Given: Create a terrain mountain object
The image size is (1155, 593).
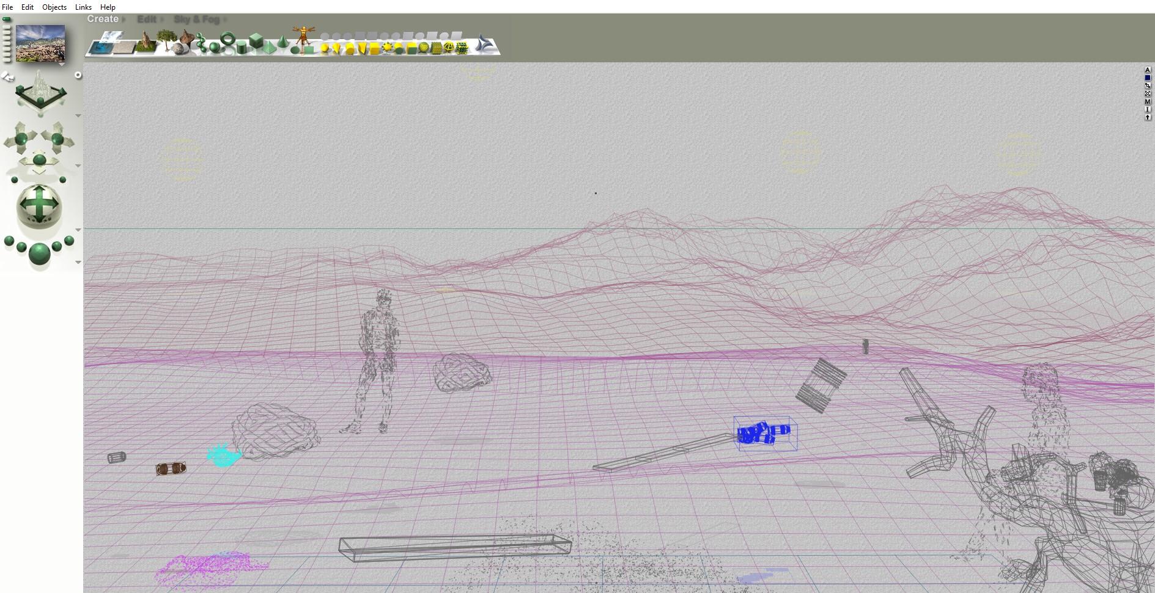Looking at the screenshot, I should pos(146,42).
